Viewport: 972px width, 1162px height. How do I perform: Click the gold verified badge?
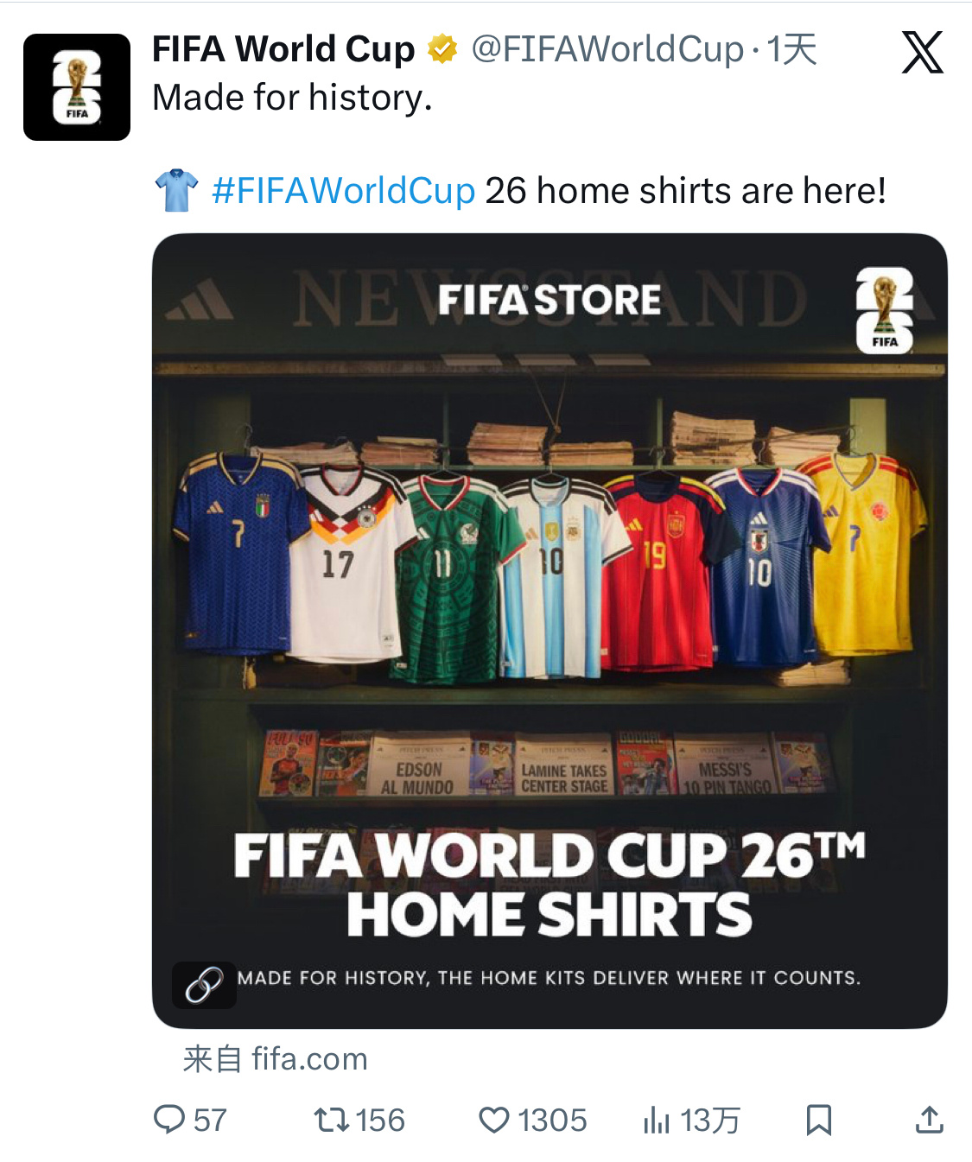[x=442, y=49]
